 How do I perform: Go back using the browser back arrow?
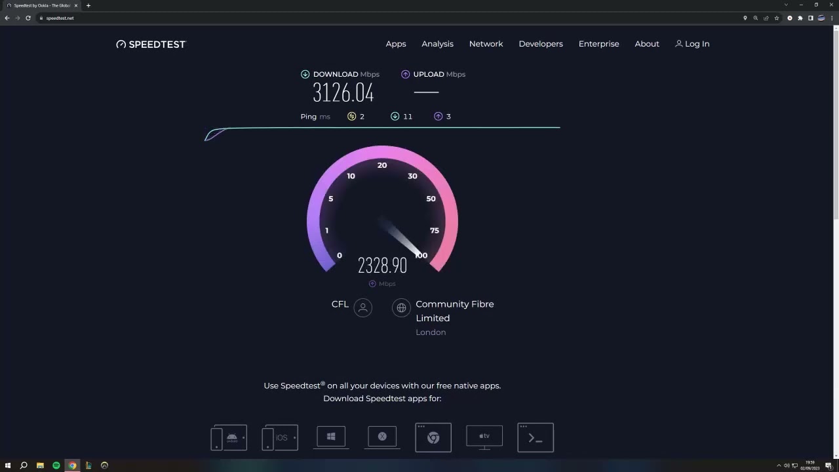pyautogui.click(x=7, y=18)
